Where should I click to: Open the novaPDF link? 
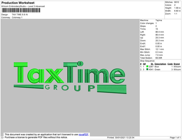click(x=83, y=135)
